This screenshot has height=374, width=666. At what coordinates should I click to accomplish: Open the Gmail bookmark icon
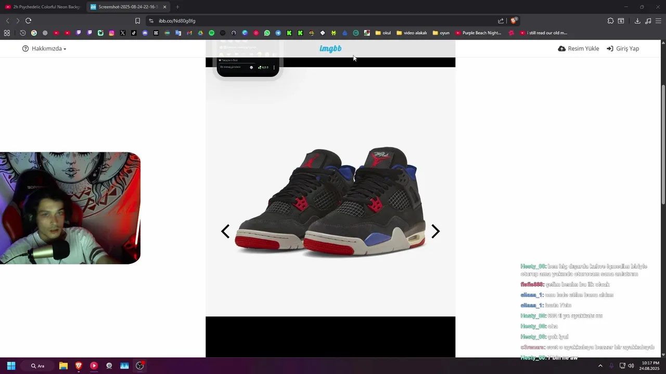click(189, 33)
